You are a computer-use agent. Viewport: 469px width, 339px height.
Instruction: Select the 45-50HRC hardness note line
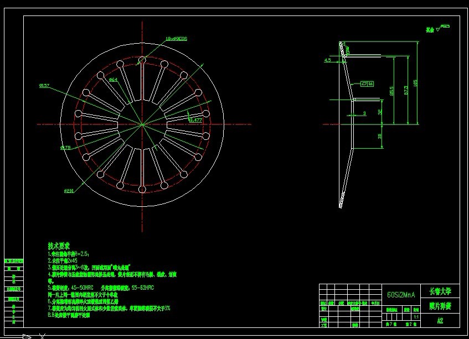pos(101,288)
